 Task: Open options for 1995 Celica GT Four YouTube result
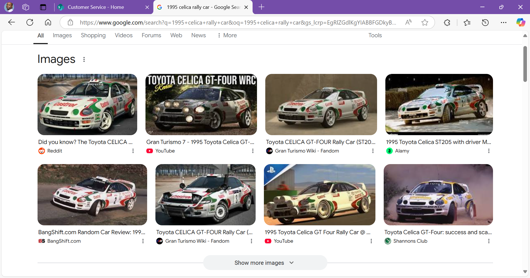pyautogui.click(x=371, y=241)
